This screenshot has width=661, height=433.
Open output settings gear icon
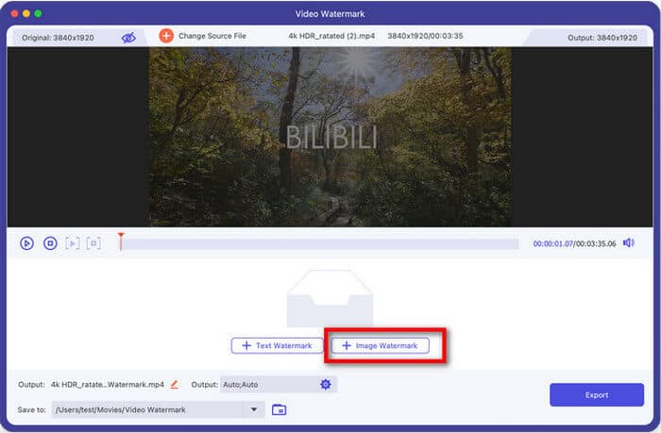[326, 384]
